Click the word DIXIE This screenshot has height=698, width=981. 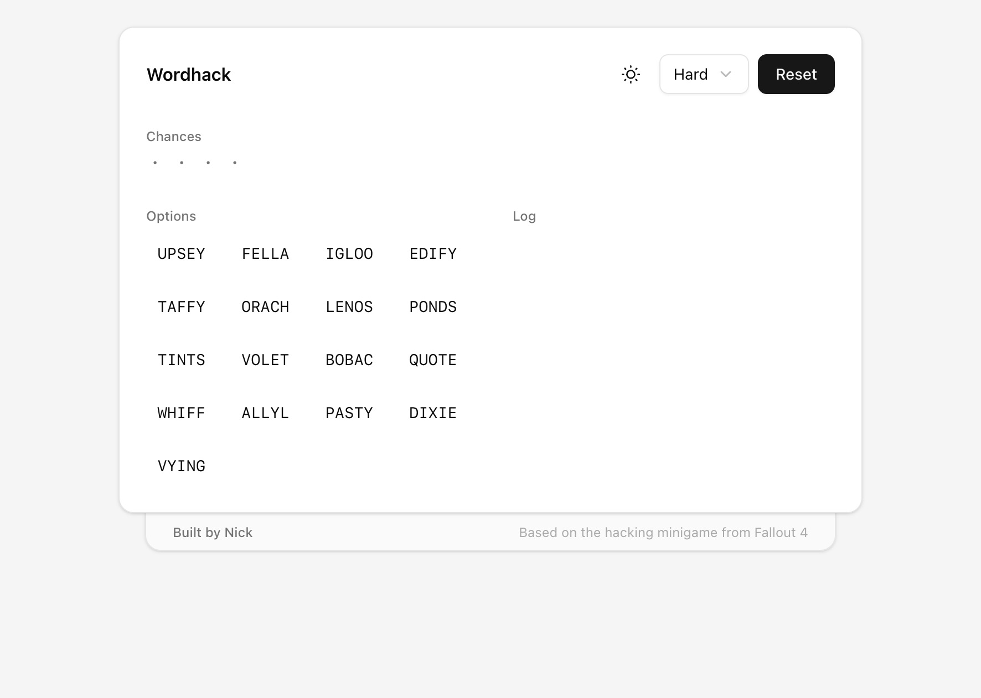433,413
